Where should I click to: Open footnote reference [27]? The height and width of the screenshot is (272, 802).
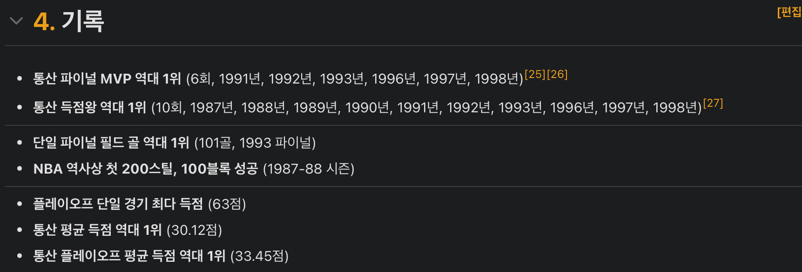point(713,103)
